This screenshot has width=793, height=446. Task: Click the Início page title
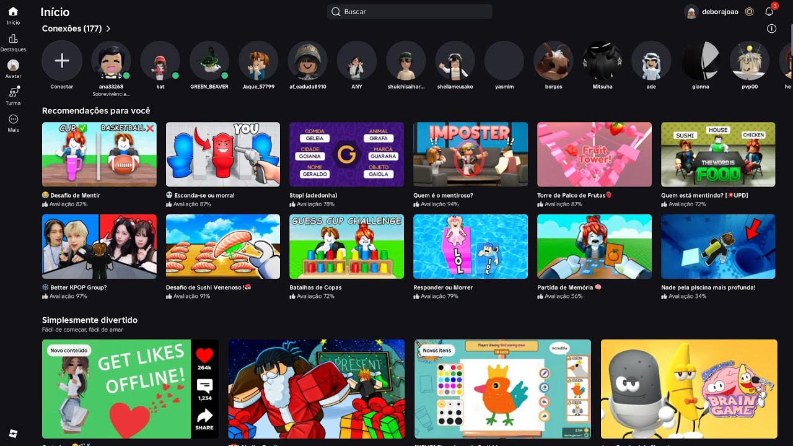(x=55, y=12)
